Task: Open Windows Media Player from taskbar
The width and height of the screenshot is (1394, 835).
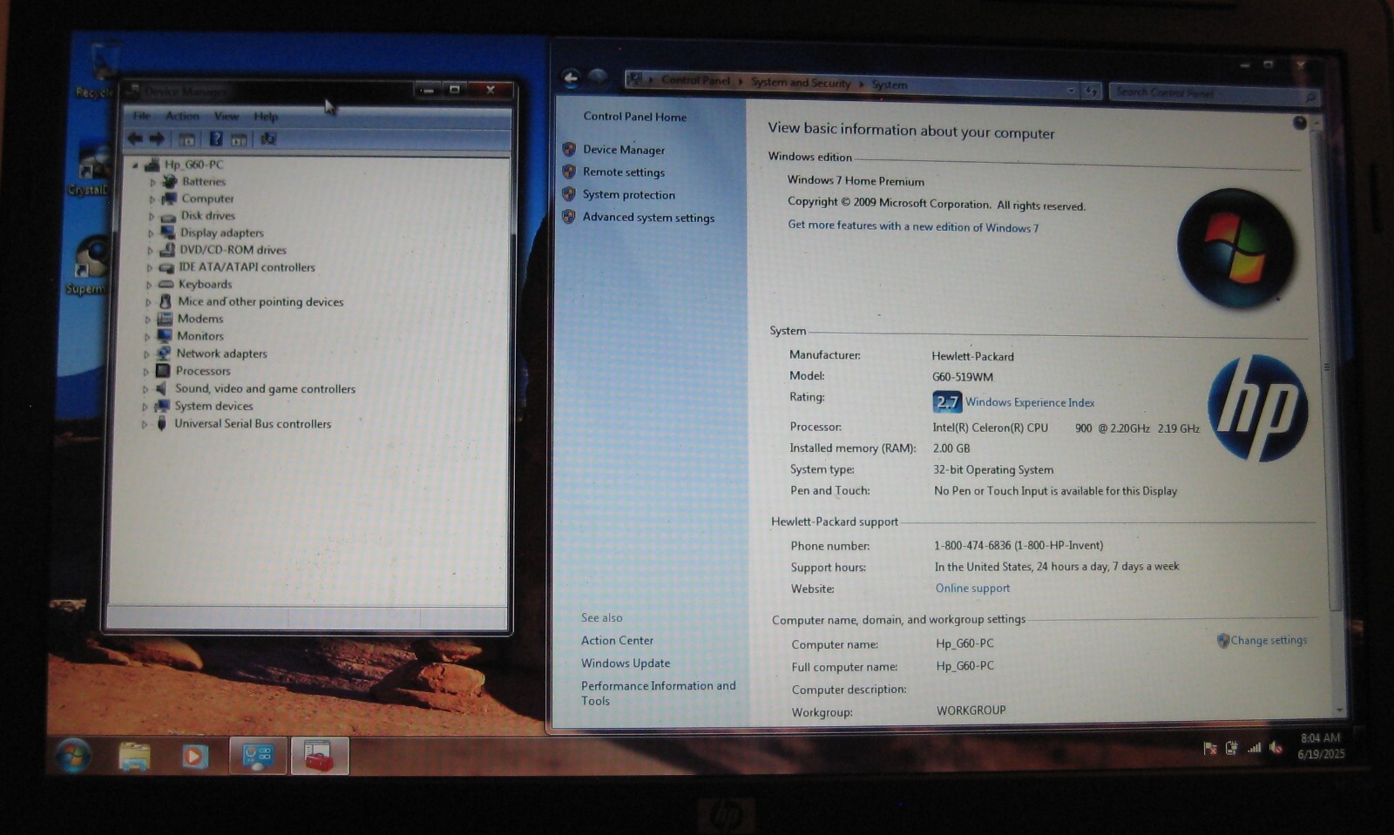Action: click(194, 756)
